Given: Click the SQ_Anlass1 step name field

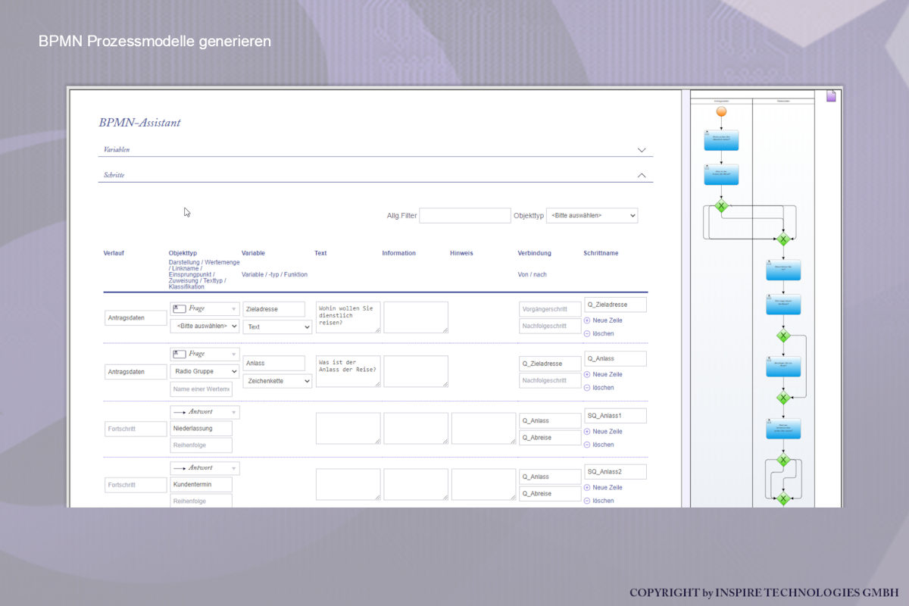Looking at the screenshot, I should pyautogui.click(x=615, y=416).
